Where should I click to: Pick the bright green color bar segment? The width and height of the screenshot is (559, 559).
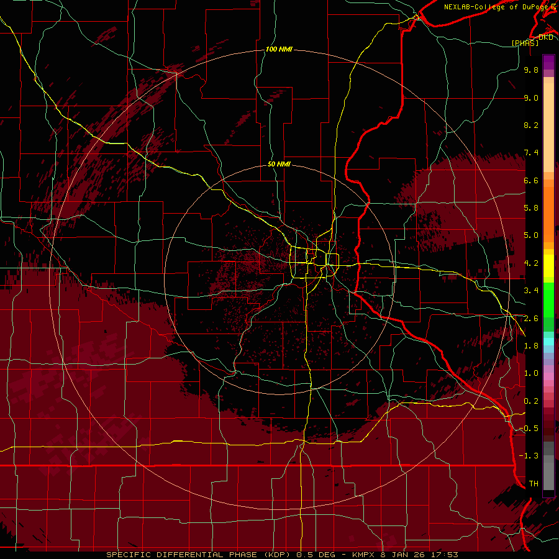(548, 299)
